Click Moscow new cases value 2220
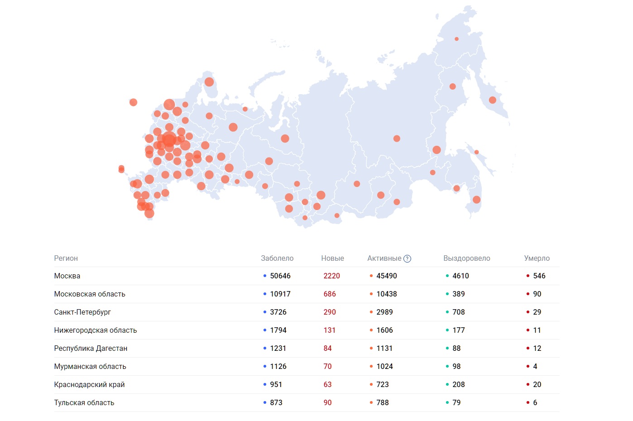Screen dimensions: 633x421 pos(331,276)
